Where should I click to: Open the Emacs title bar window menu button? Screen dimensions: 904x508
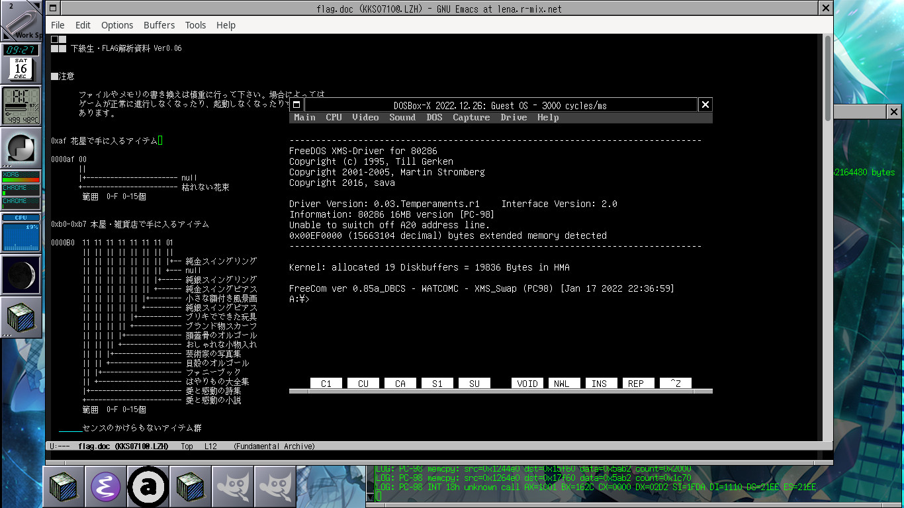pos(54,8)
